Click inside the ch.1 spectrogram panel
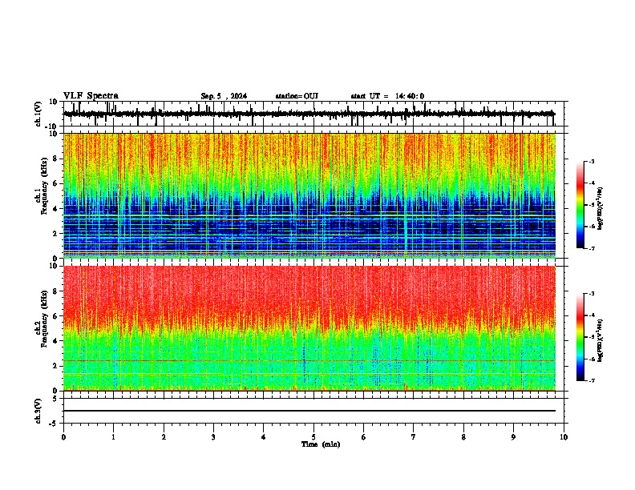 coord(309,195)
